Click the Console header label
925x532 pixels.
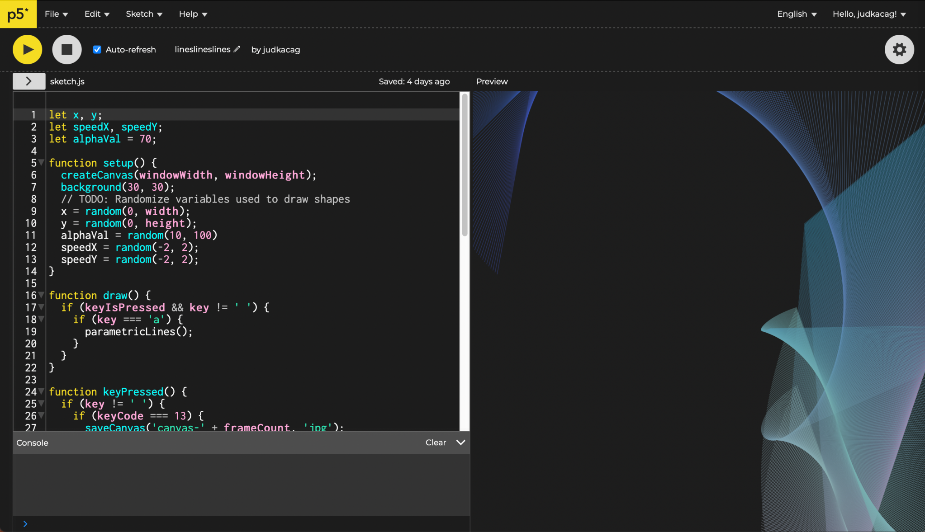pos(32,443)
